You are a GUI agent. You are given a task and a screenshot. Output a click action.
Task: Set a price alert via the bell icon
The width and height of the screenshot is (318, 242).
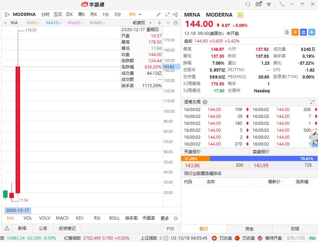287,32
